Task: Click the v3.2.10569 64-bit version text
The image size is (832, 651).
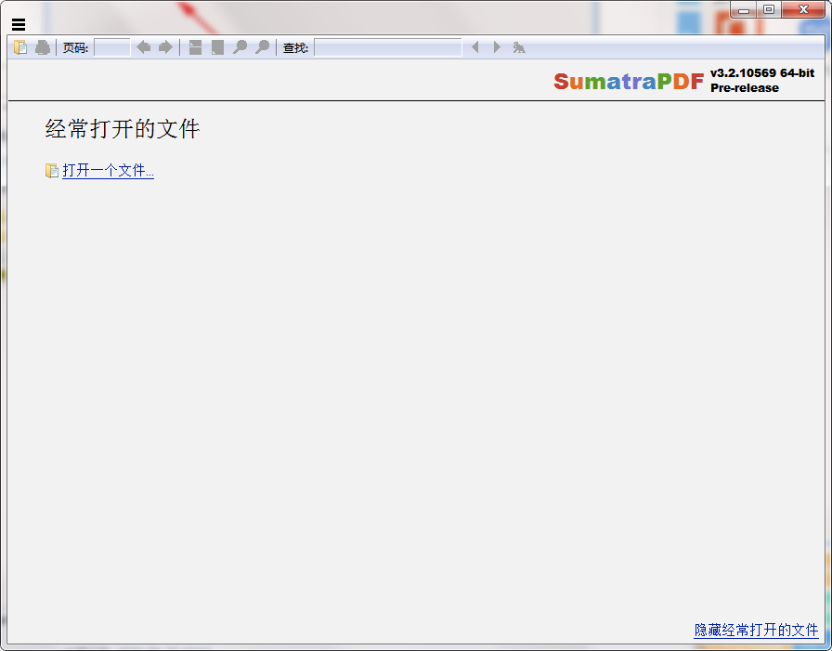Action: (x=762, y=73)
